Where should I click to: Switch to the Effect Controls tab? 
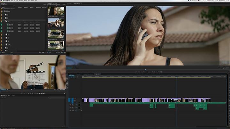pyautogui.click(x=4, y=96)
